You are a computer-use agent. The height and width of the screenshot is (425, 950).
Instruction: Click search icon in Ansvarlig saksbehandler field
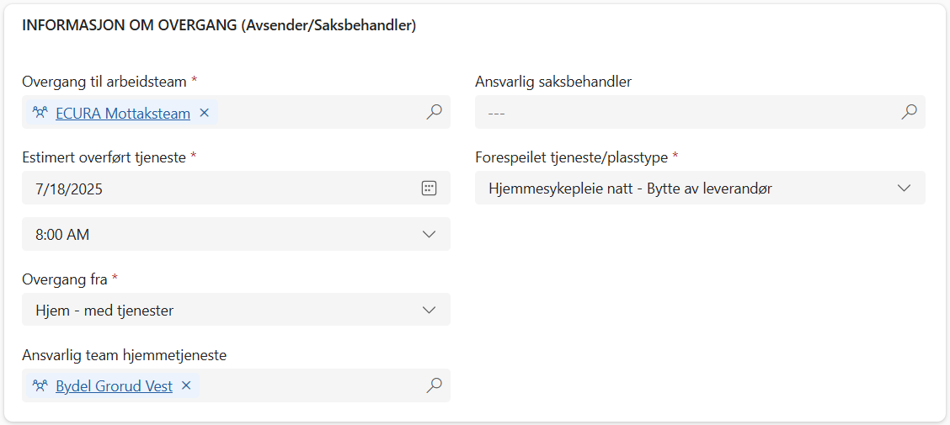click(x=909, y=112)
